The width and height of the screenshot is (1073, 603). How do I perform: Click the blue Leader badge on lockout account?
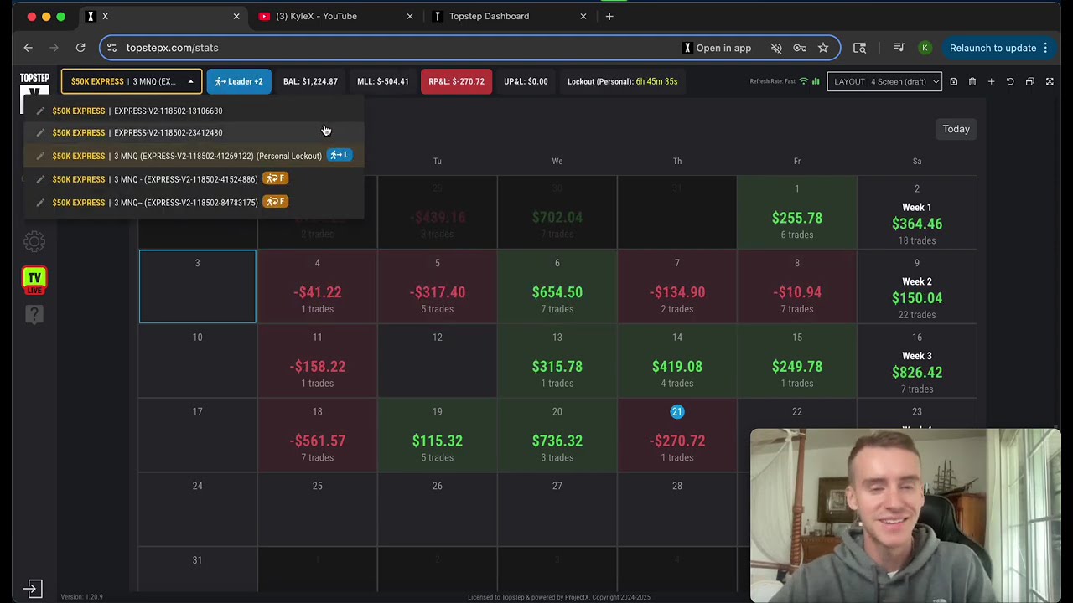click(x=340, y=155)
